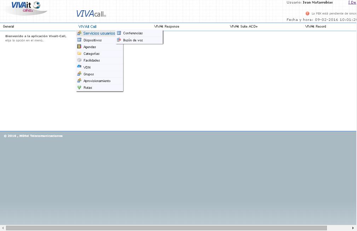This screenshot has width=357, height=231.
Task: Open the VIVAit Record menu
Action: point(316,27)
